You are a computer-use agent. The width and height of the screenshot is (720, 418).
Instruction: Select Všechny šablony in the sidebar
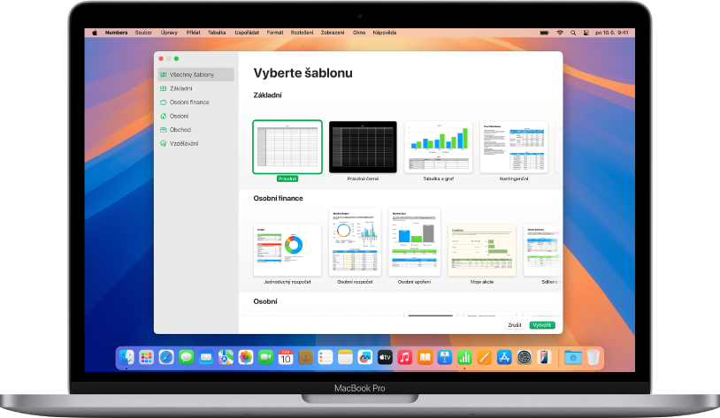(x=196, y=74)
